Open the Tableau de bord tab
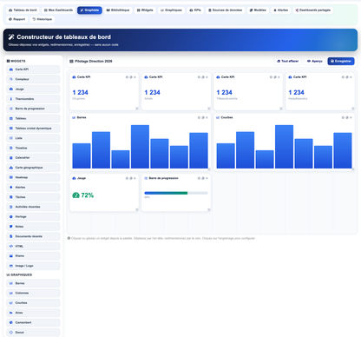The height and width of the screenshot is (337, 361). [x=23, y=10]
